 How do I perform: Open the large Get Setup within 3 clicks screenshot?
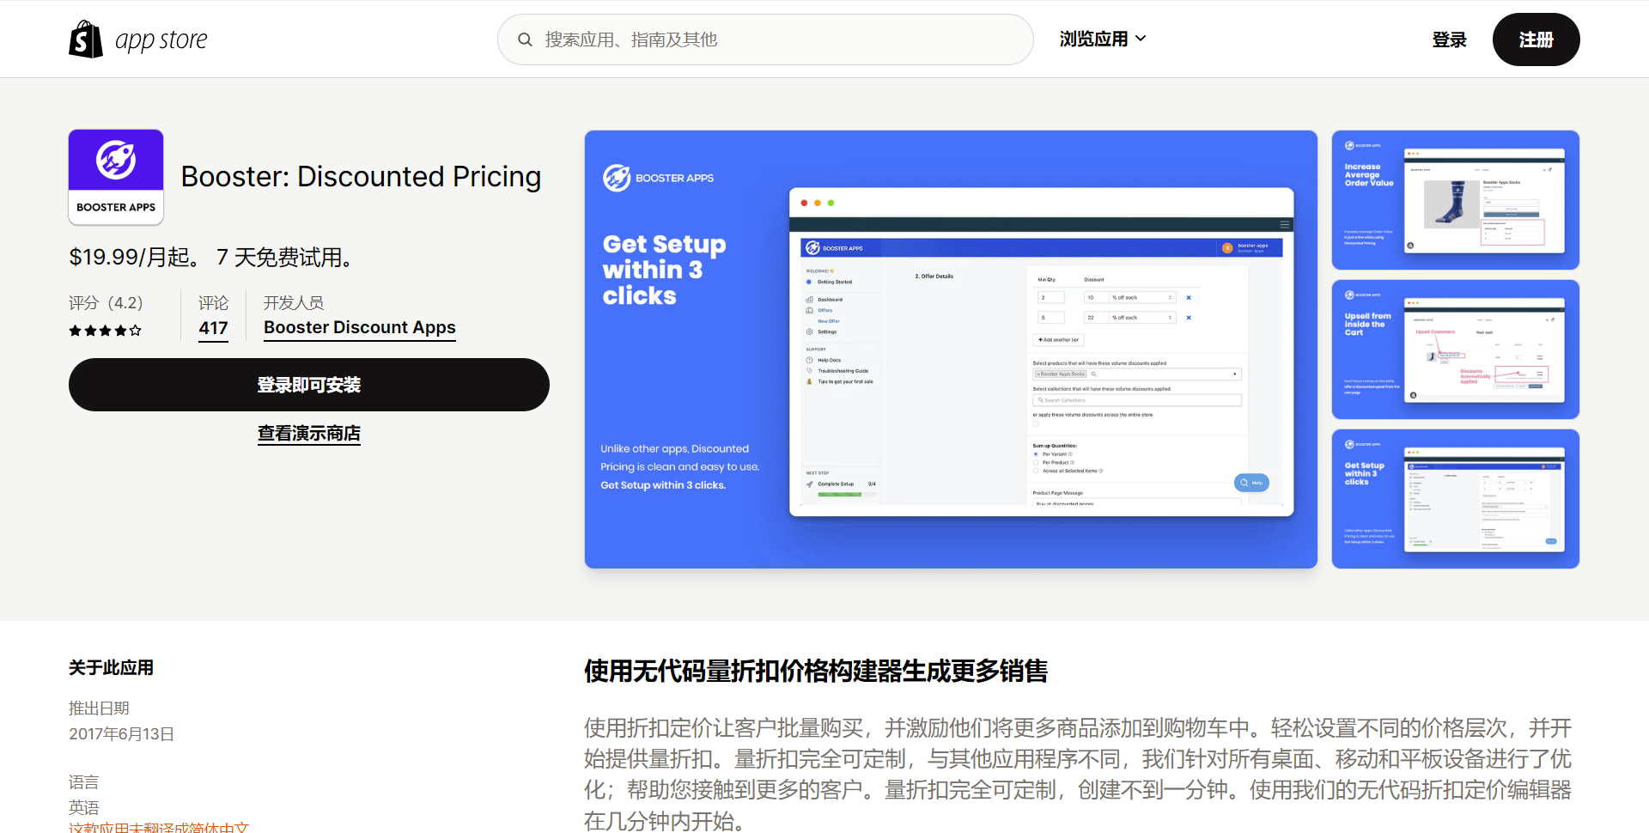coord(951,350)
